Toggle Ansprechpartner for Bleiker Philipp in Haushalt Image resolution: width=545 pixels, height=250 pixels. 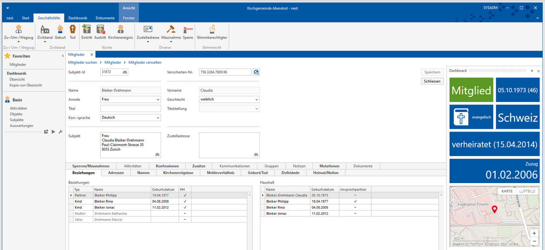355,201
